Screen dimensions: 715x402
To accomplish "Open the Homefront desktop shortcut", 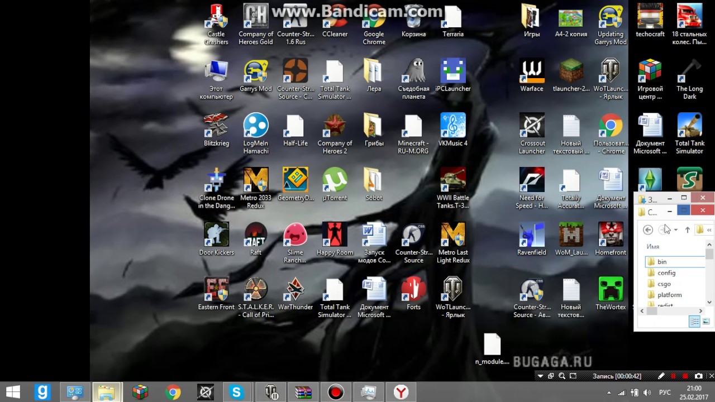I will [x=611, y=239].
